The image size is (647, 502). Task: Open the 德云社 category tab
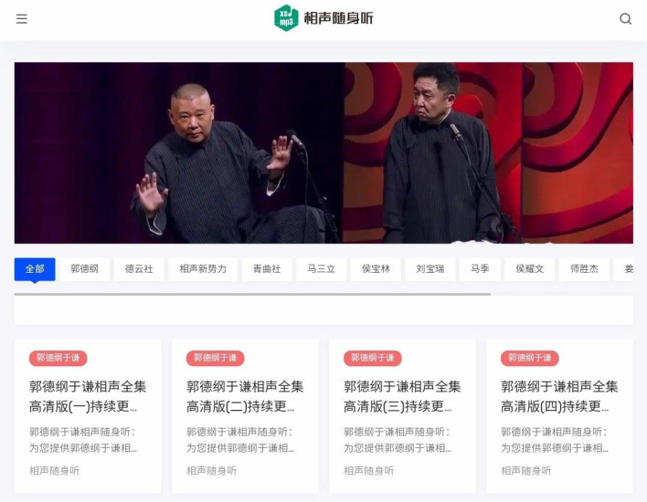pyautogui.click(x=139, y=269)
